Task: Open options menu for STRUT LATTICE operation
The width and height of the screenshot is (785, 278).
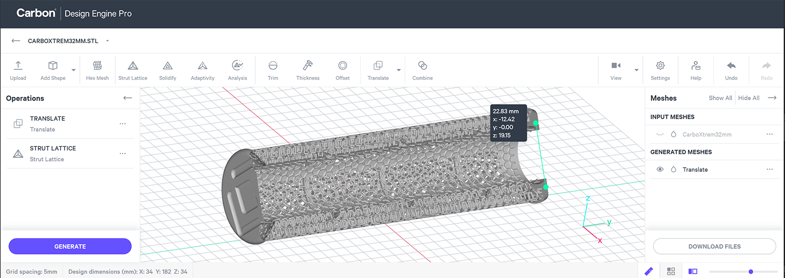Action: tap(123, 154)
